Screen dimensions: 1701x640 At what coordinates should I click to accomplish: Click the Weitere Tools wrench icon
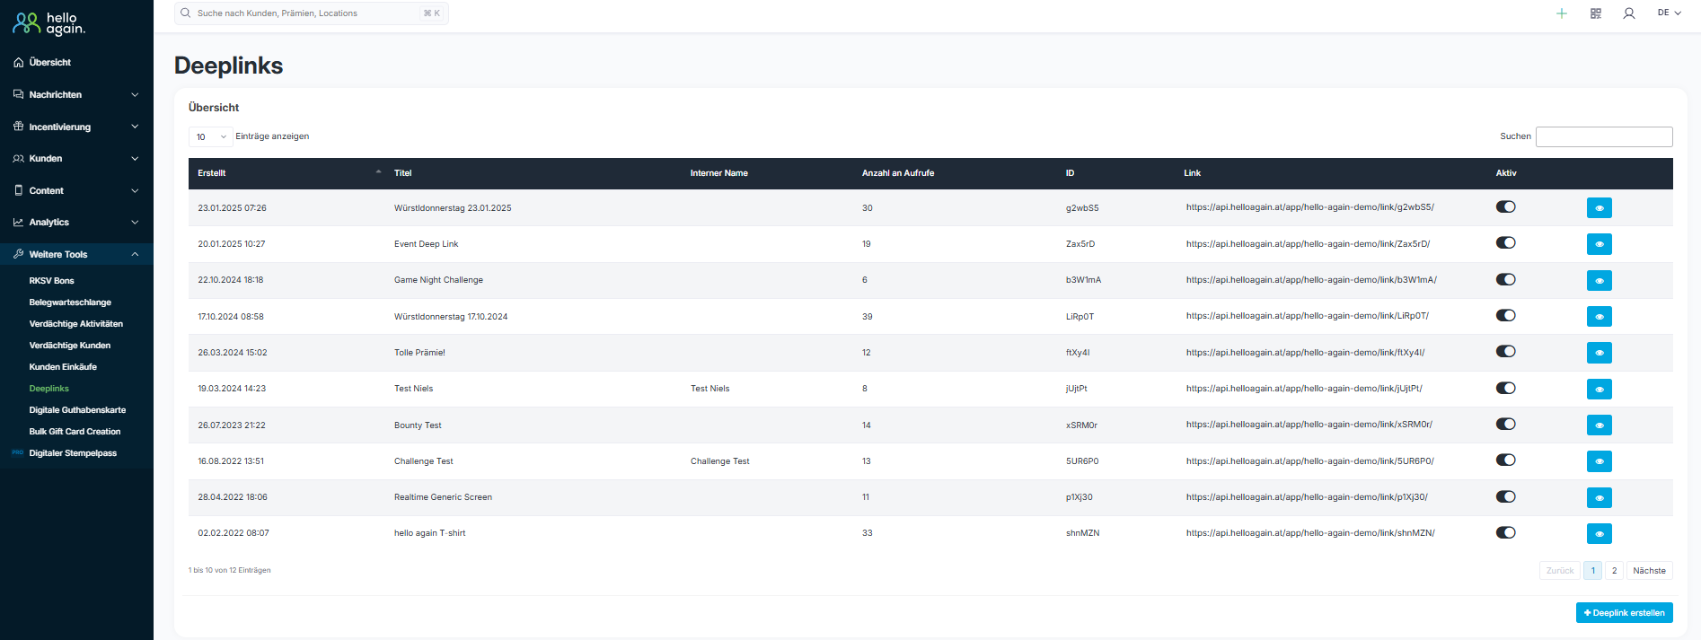18,254
